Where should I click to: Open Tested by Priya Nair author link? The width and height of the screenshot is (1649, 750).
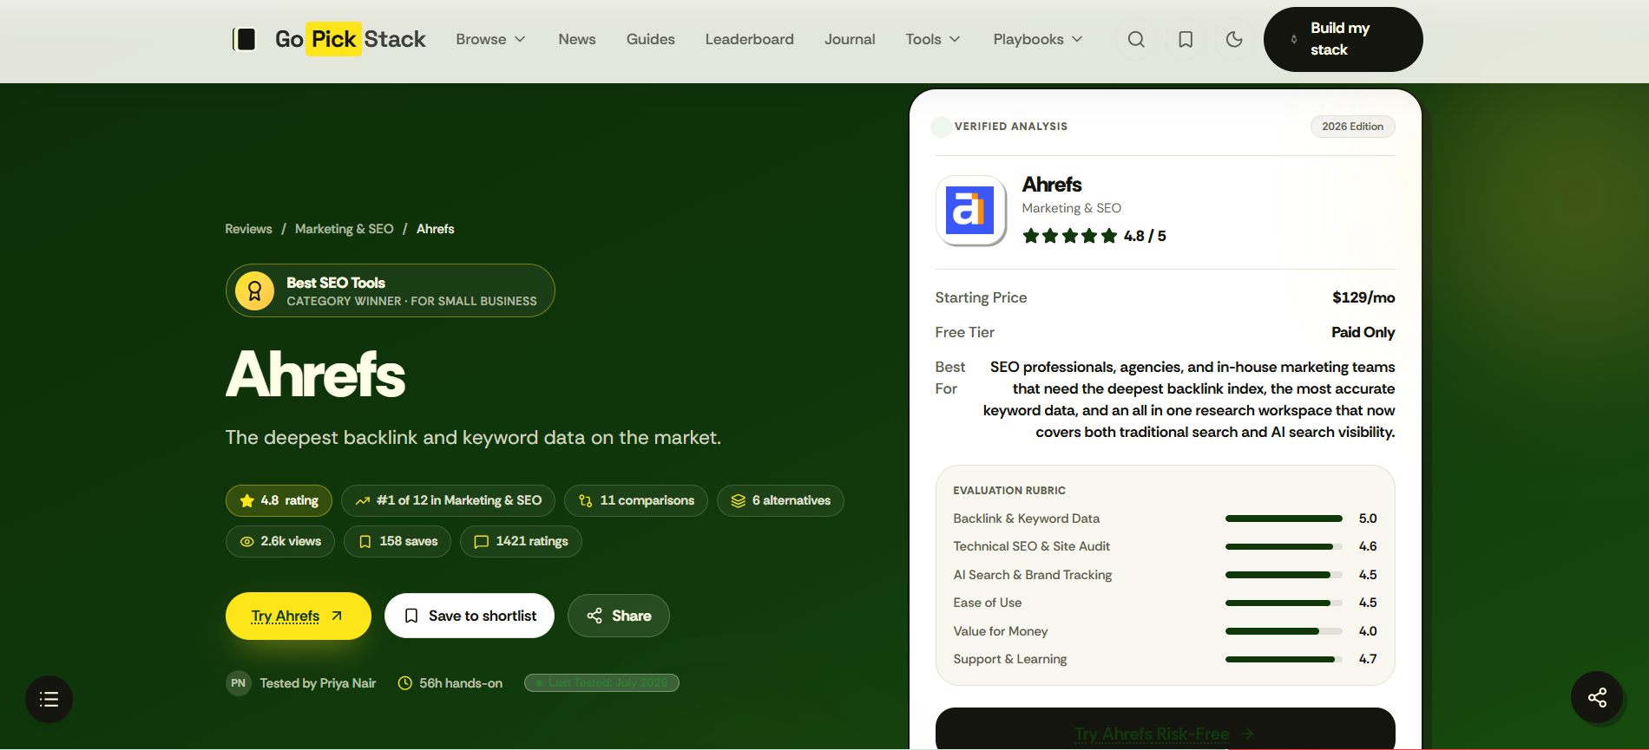click(x=318, y=683)
